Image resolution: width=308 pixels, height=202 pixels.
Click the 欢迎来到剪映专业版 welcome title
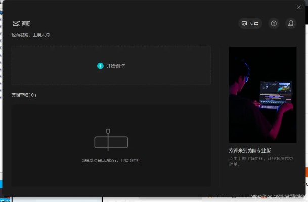coord(250,150)
